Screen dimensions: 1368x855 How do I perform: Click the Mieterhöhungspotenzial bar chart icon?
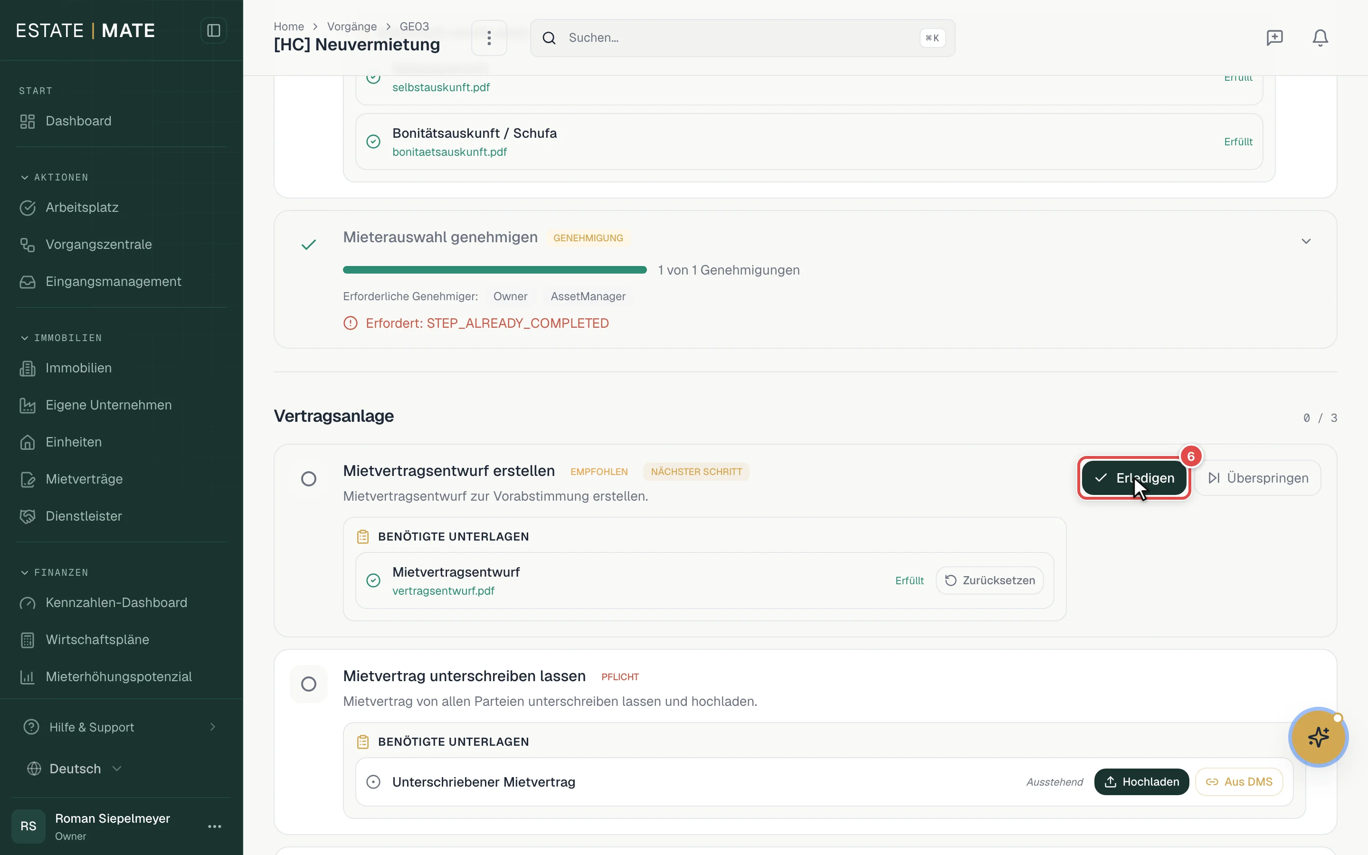pos(27,677)
